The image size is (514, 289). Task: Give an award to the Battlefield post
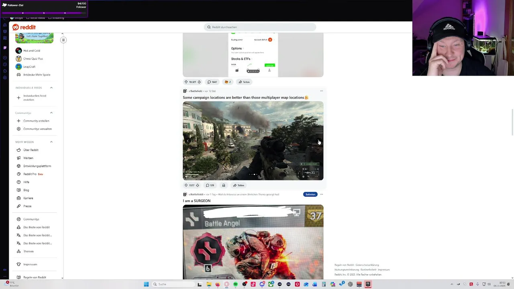tap(224, 185)
